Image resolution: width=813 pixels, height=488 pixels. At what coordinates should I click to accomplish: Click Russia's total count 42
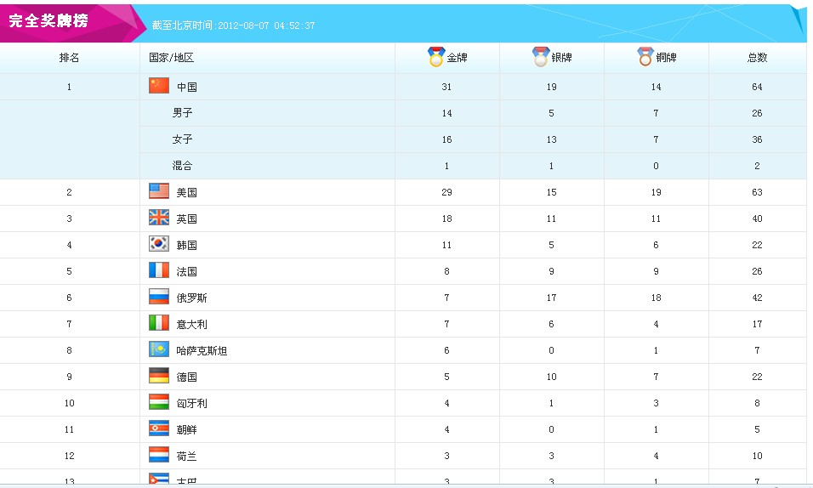(757, 298)
